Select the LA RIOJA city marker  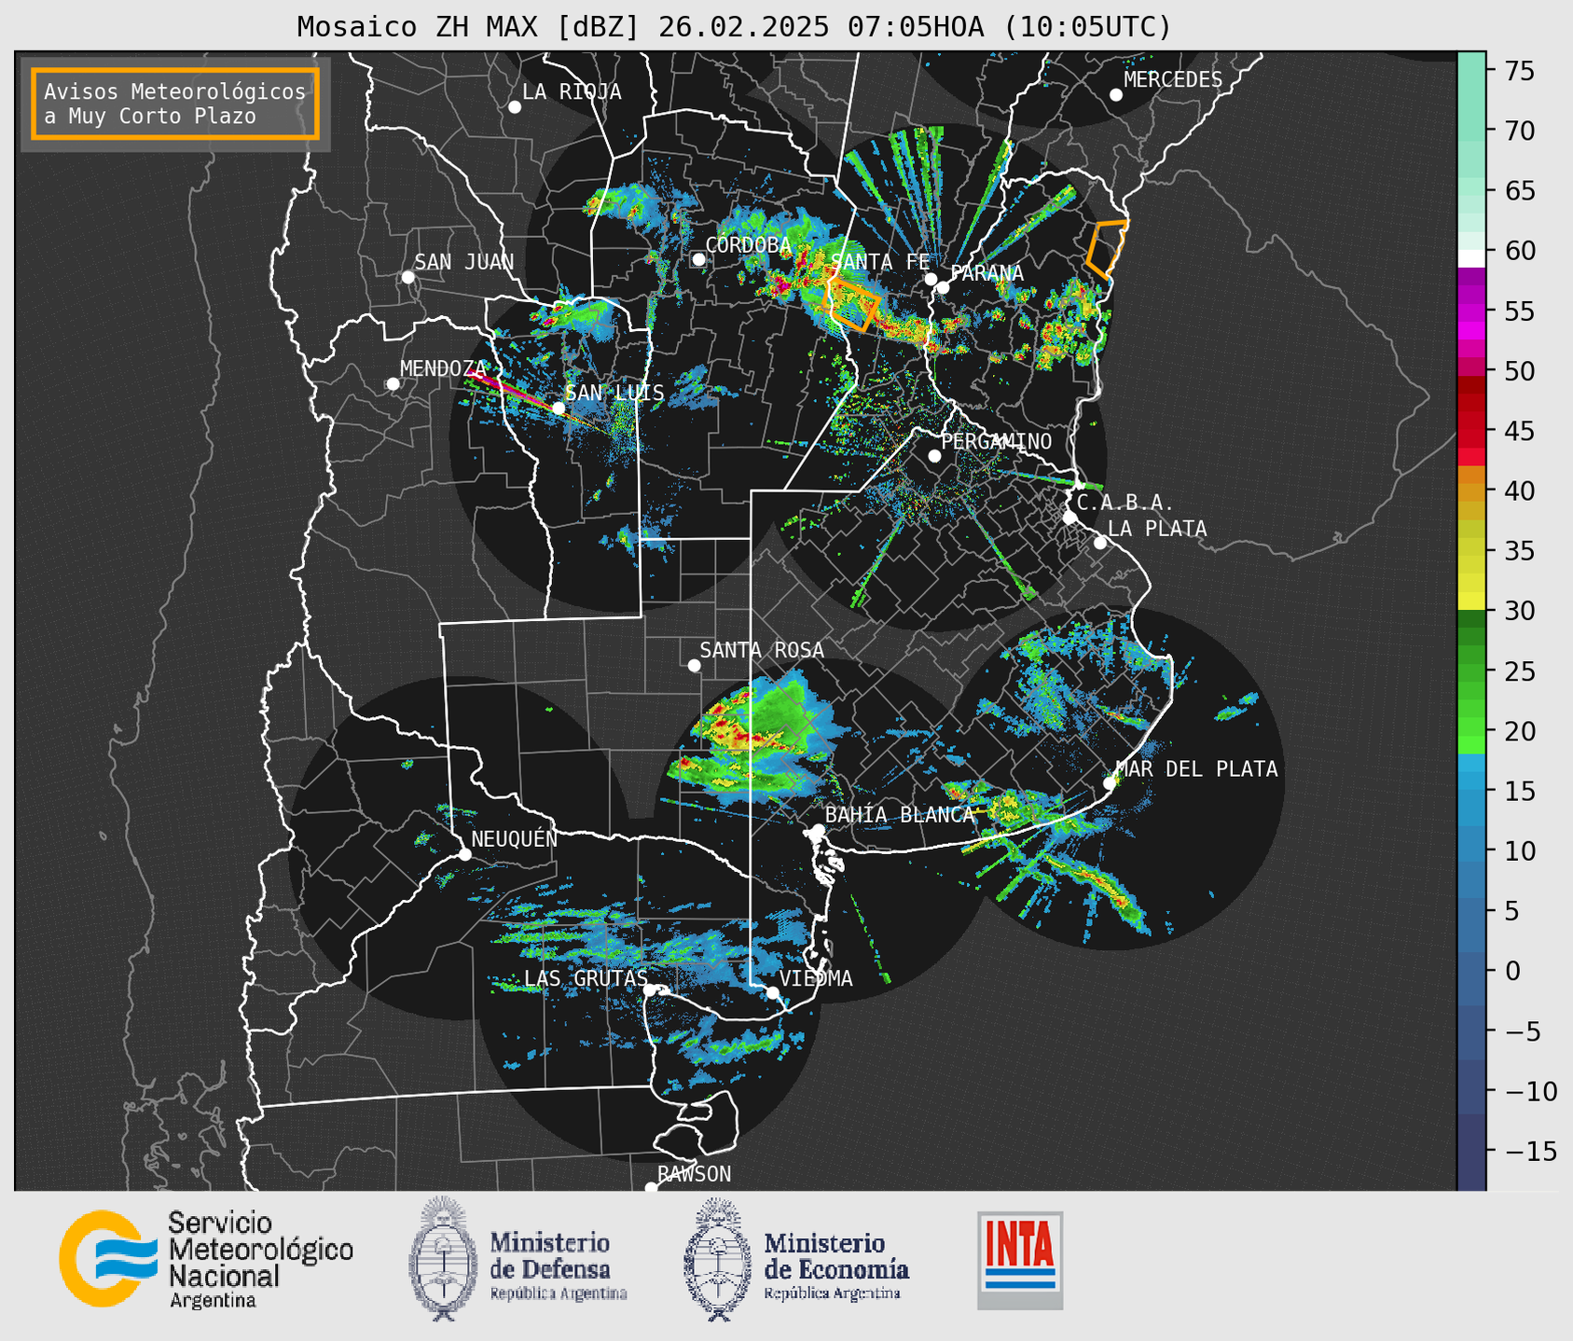pyautogui.click(x=515, y=107)
